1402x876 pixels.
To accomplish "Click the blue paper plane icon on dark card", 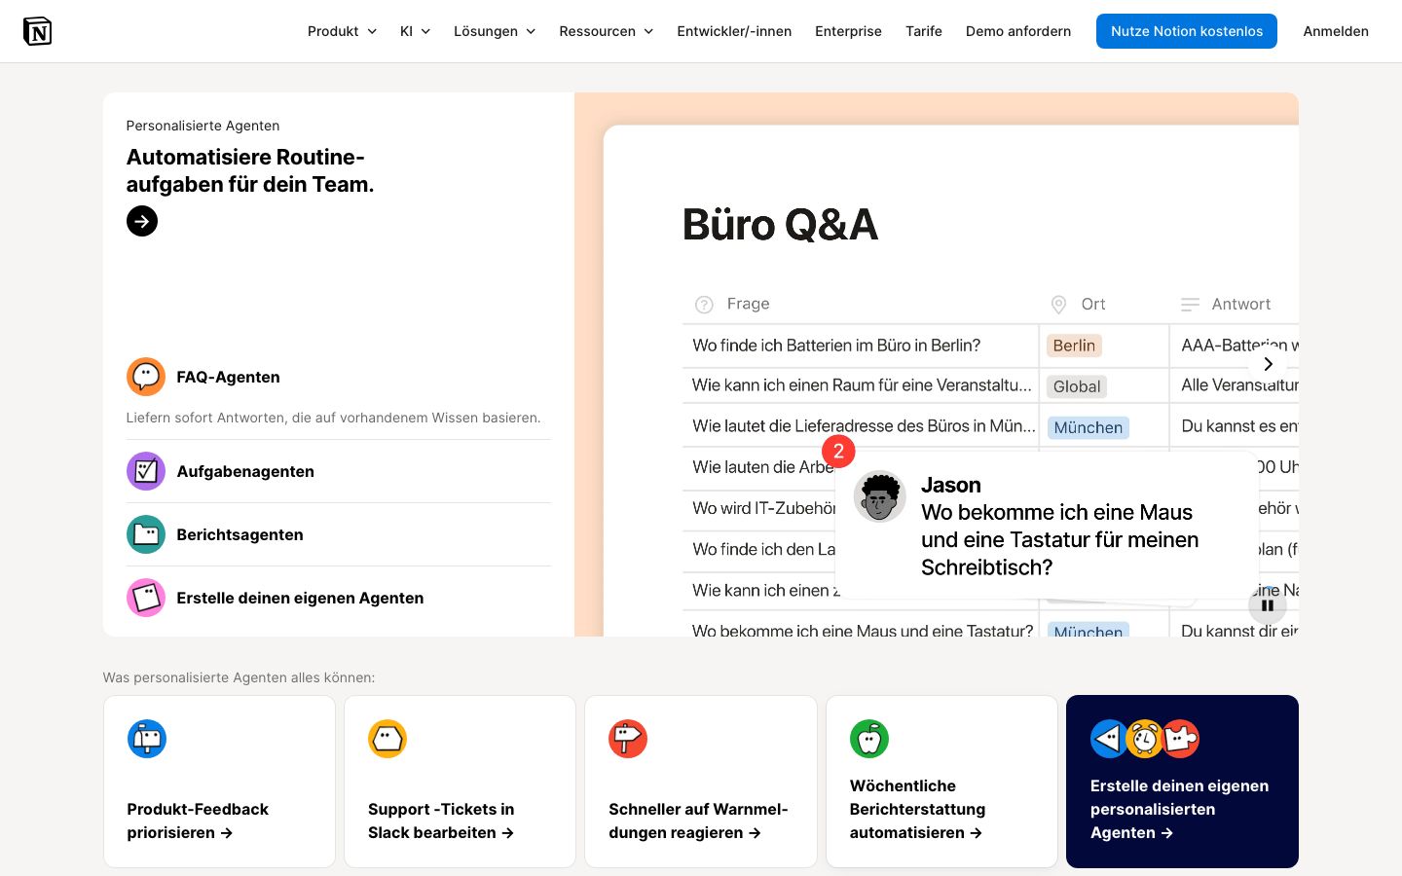I will [x=1109, y=739].
